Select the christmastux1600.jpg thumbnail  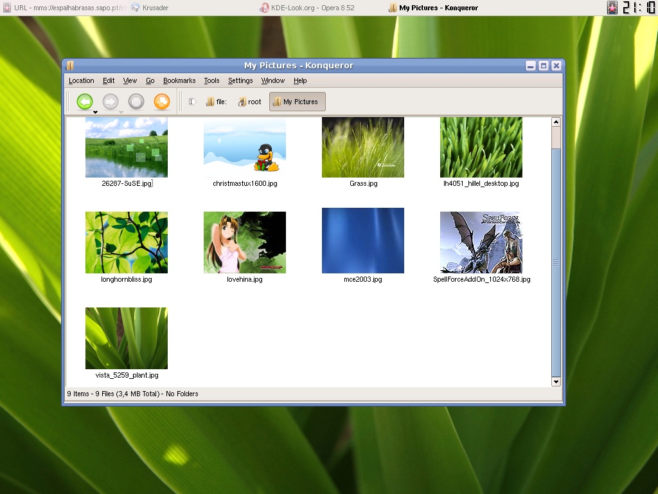(x=245, y=147)
